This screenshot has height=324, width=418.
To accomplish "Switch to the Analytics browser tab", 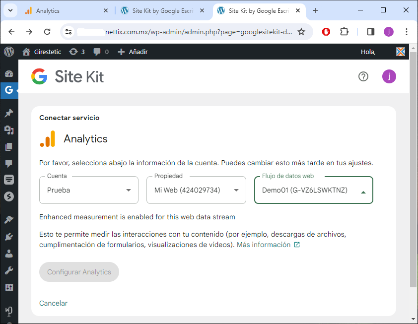I will click(x=65, y=10).
